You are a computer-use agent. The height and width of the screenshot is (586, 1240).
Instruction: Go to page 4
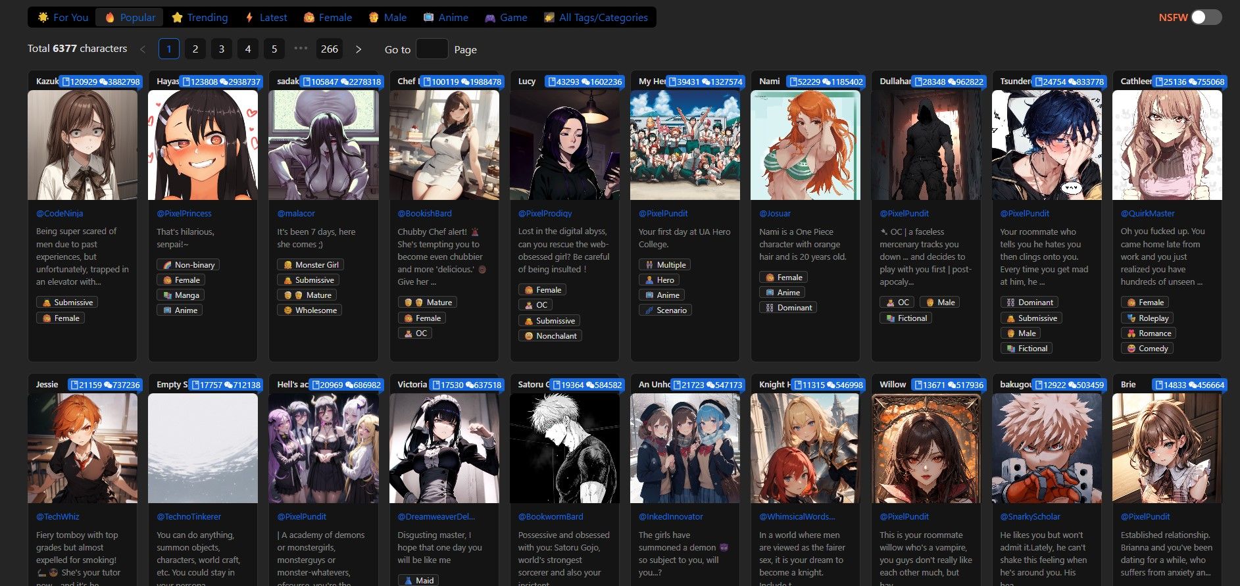point(248,49)
